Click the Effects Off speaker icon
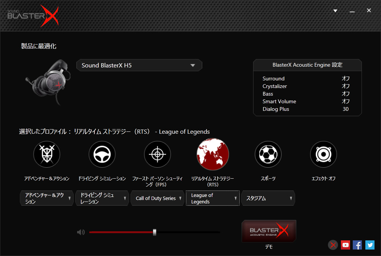This screenshot has height=256, width=381. (323, 154)
